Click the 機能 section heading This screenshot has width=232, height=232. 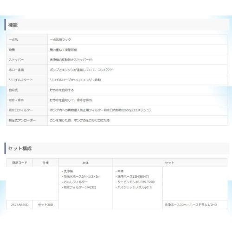tap(13, 25)
